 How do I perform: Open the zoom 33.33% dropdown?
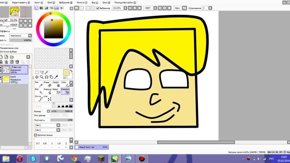point(126,8)
